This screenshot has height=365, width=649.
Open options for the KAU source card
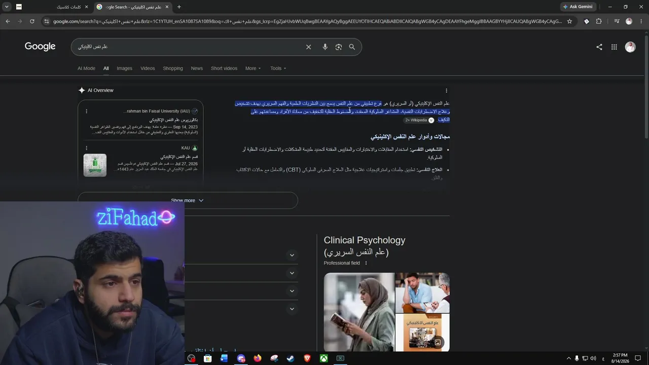click(x=87, y=148)
